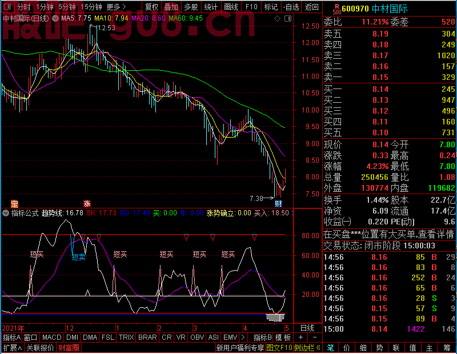This screenshot has width=457, height=354.
Task: Expand the 指标公式 indicator dropdown arrow
Action: [x=6, y=213]
